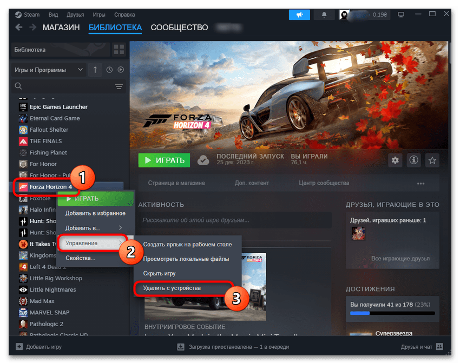
Task: Select Little Big Workshop in list
Action: (x=56, y=278)
